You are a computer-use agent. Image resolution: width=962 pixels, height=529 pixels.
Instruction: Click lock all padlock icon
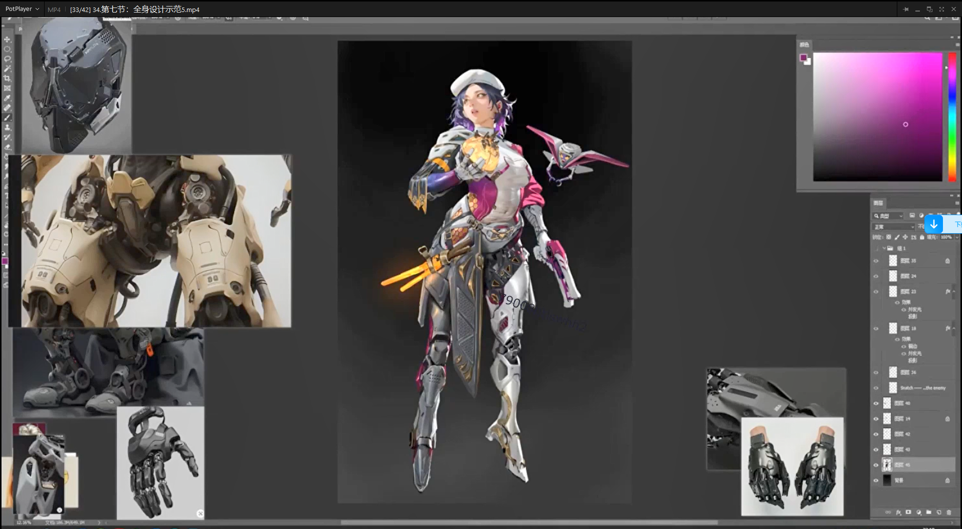pos(922,237)
